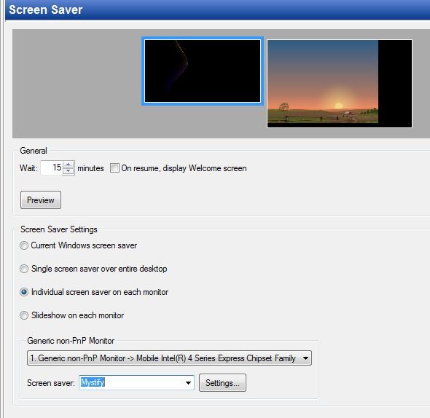
Task: Expand the Screen saver dropdown arrow
Action: pyautogui.click(x=188, y=382)
